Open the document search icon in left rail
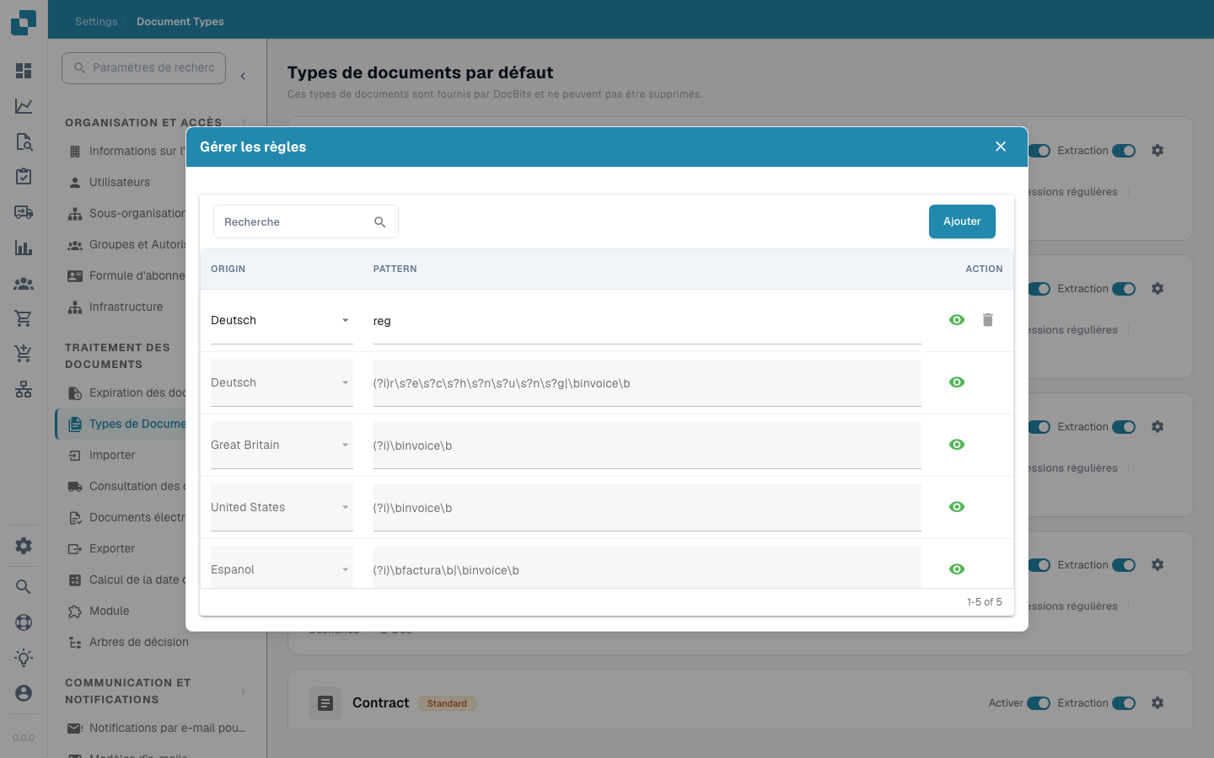Viewport: 1214px width, 758px height. click(24, 141)
